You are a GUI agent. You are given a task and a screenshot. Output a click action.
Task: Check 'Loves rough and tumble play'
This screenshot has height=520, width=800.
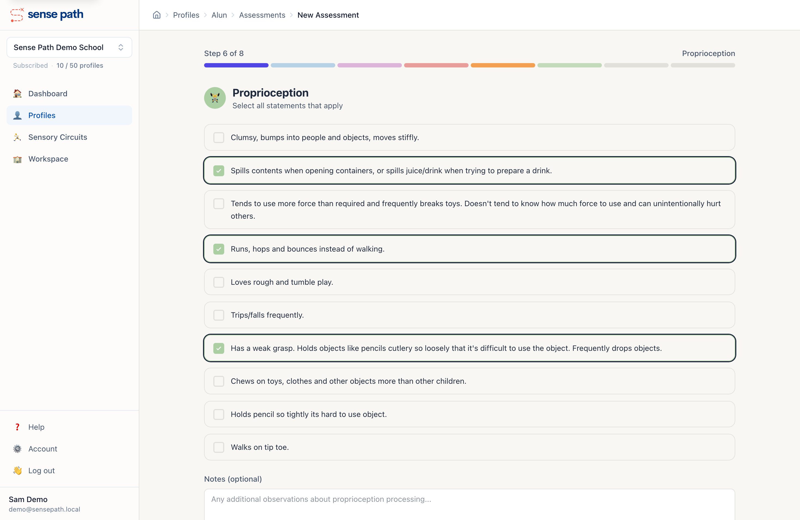pos(219,282)
